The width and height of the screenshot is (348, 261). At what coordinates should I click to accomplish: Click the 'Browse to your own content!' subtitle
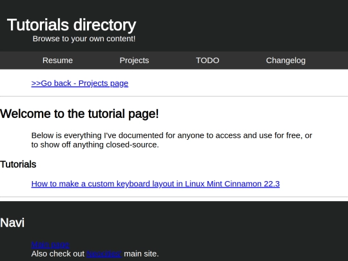(84, 39)
